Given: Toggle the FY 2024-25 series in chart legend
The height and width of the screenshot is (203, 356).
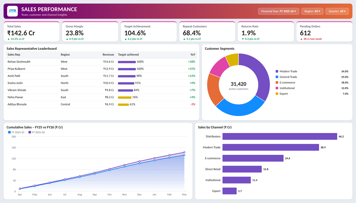Looking at the screenshot, I should [16, 132].
